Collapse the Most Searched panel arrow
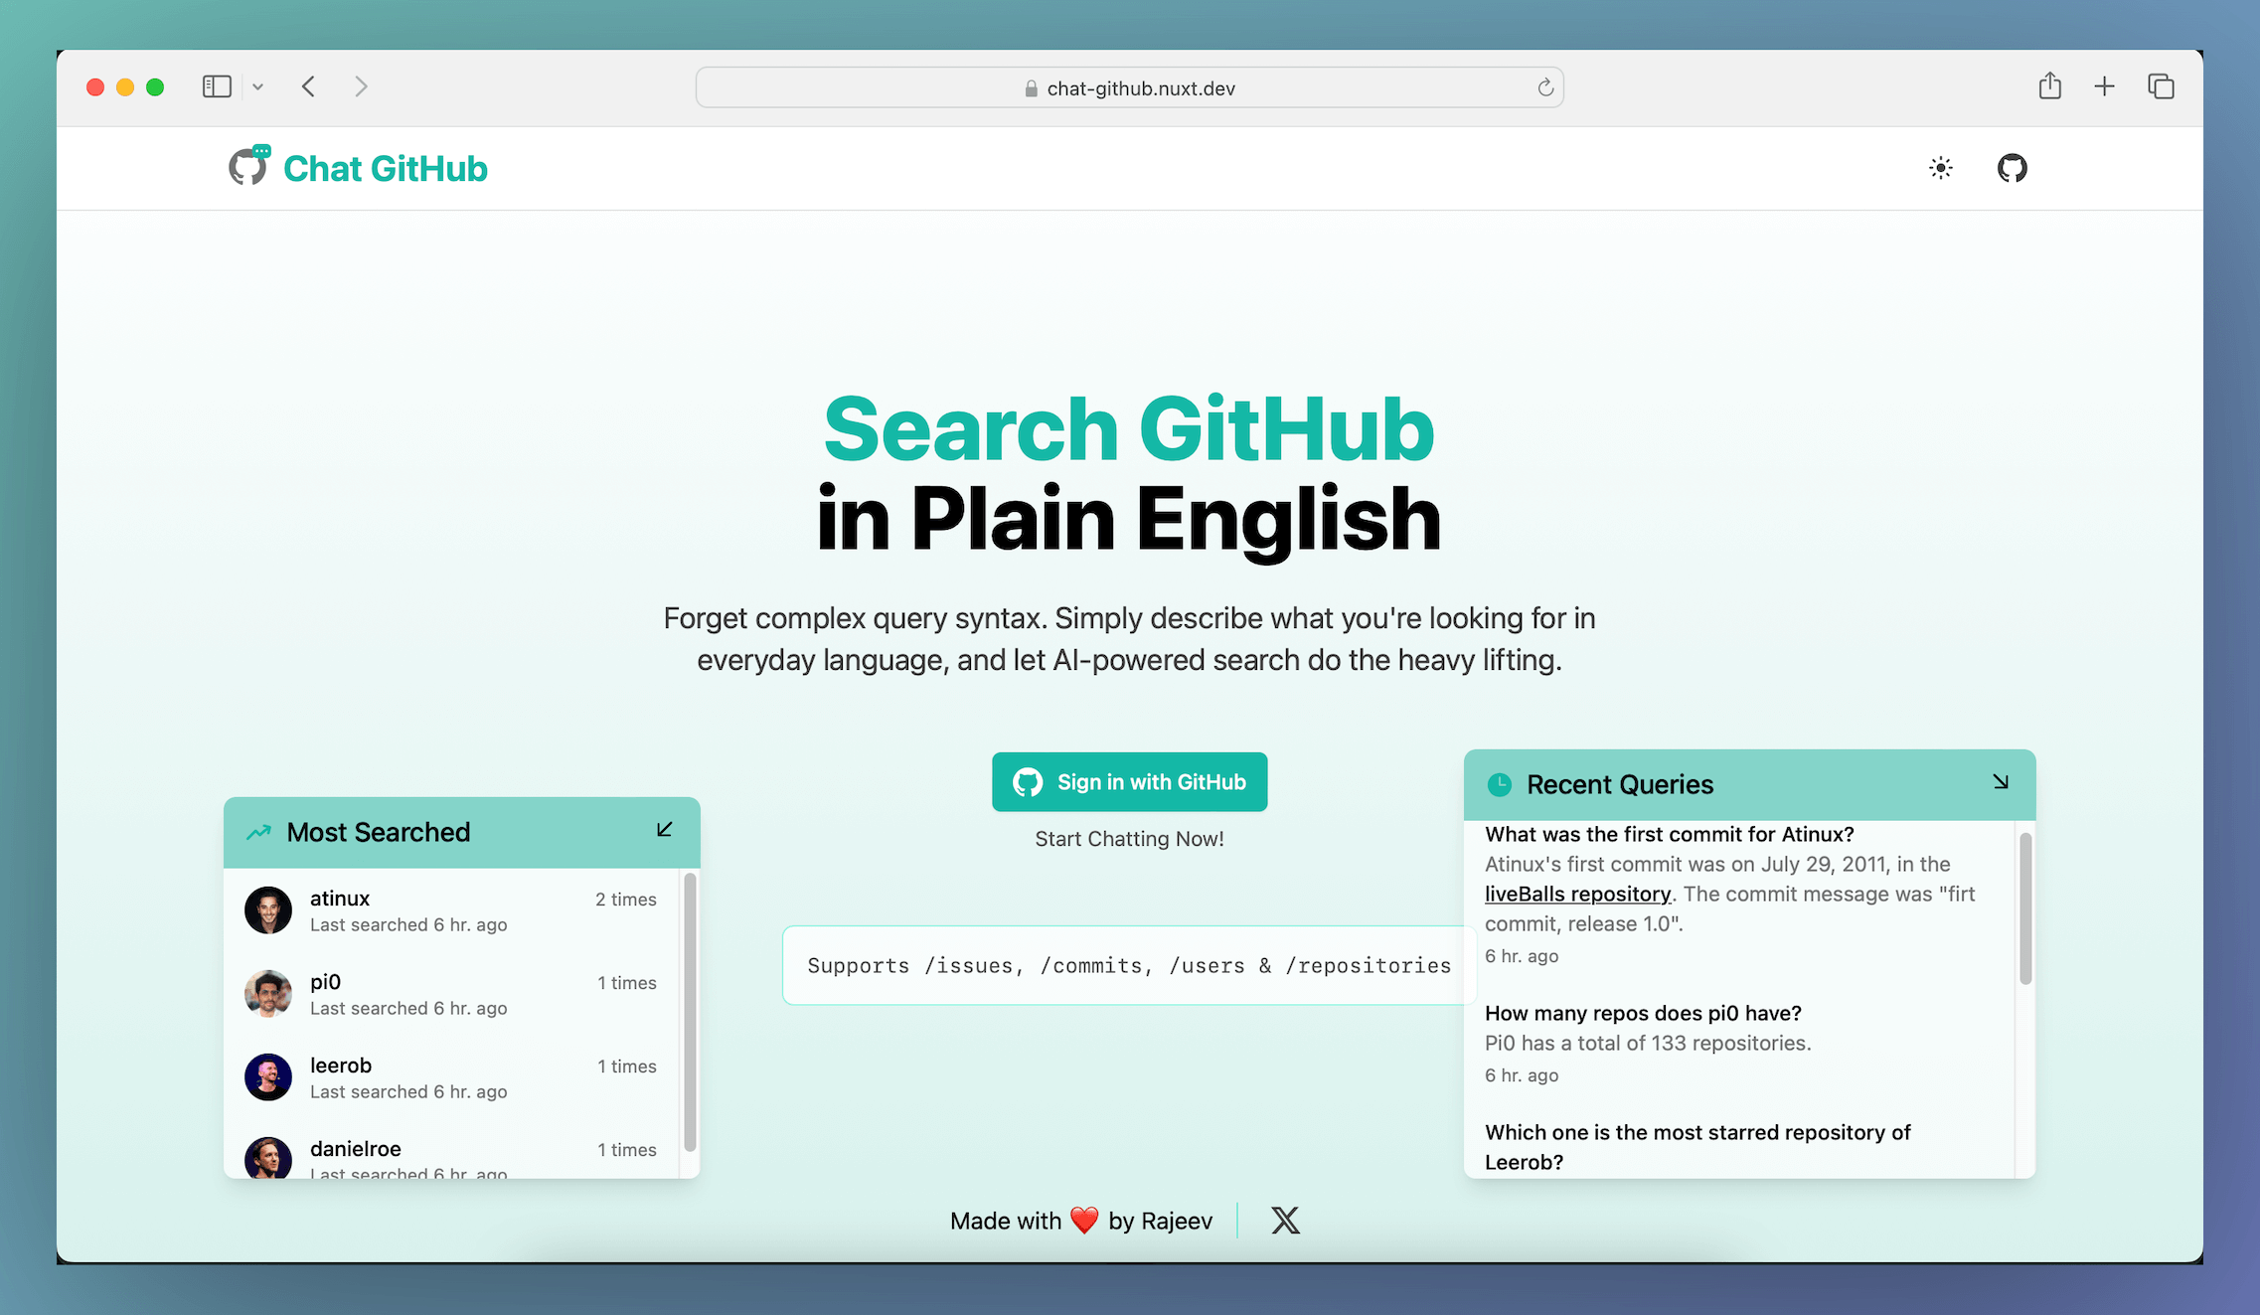This screenshot has height=1315, width=2260. point(665,830)
